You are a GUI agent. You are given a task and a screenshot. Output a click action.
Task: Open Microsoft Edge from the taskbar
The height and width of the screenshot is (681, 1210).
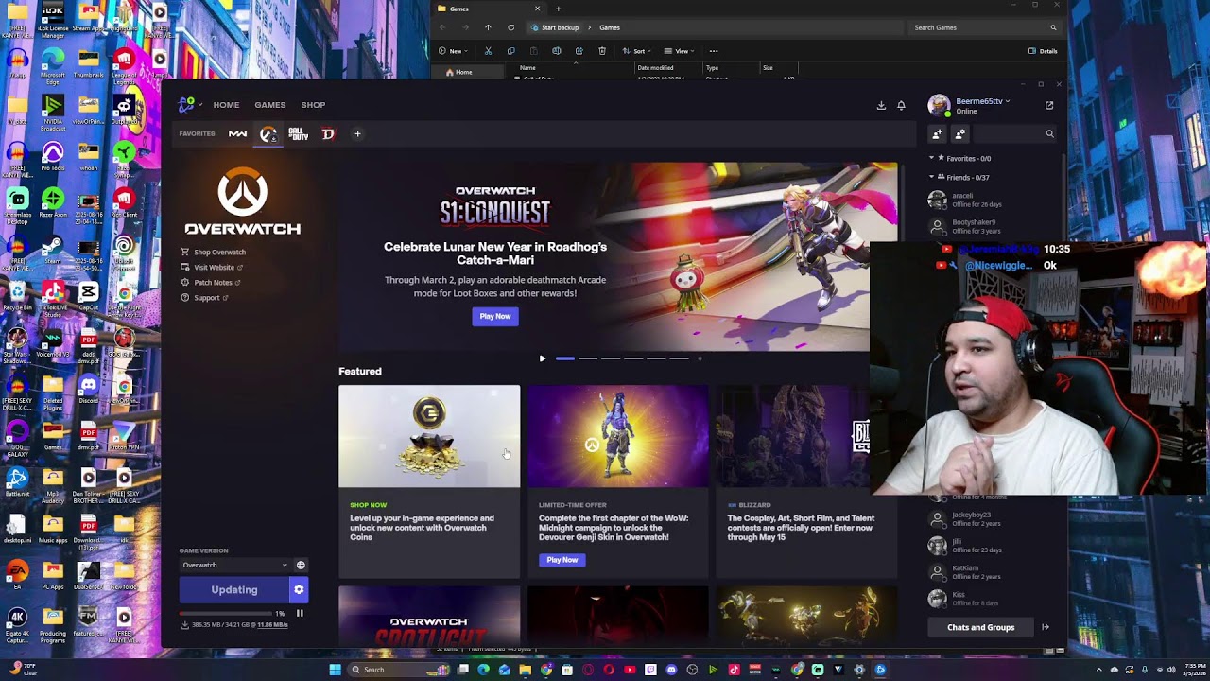pos(484,670)
